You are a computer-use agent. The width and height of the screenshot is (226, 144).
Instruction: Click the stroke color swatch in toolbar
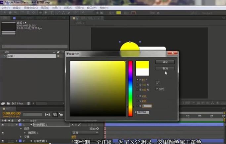(x=133, y=13)
